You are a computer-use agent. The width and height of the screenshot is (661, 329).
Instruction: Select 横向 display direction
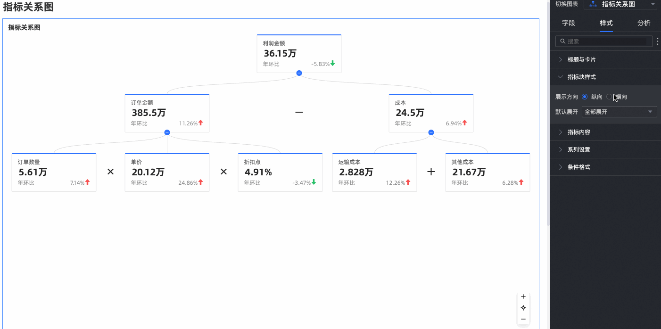(609, 97)
